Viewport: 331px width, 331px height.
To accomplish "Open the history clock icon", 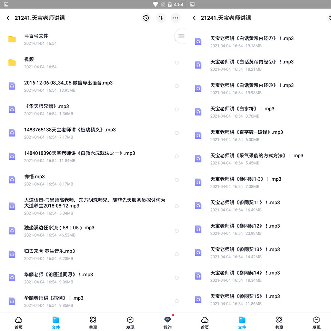I will pyautogui.click(x=146, y=18).
